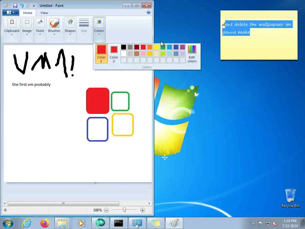
Task: Launch Firefox from taskbar
Action: 45,223
